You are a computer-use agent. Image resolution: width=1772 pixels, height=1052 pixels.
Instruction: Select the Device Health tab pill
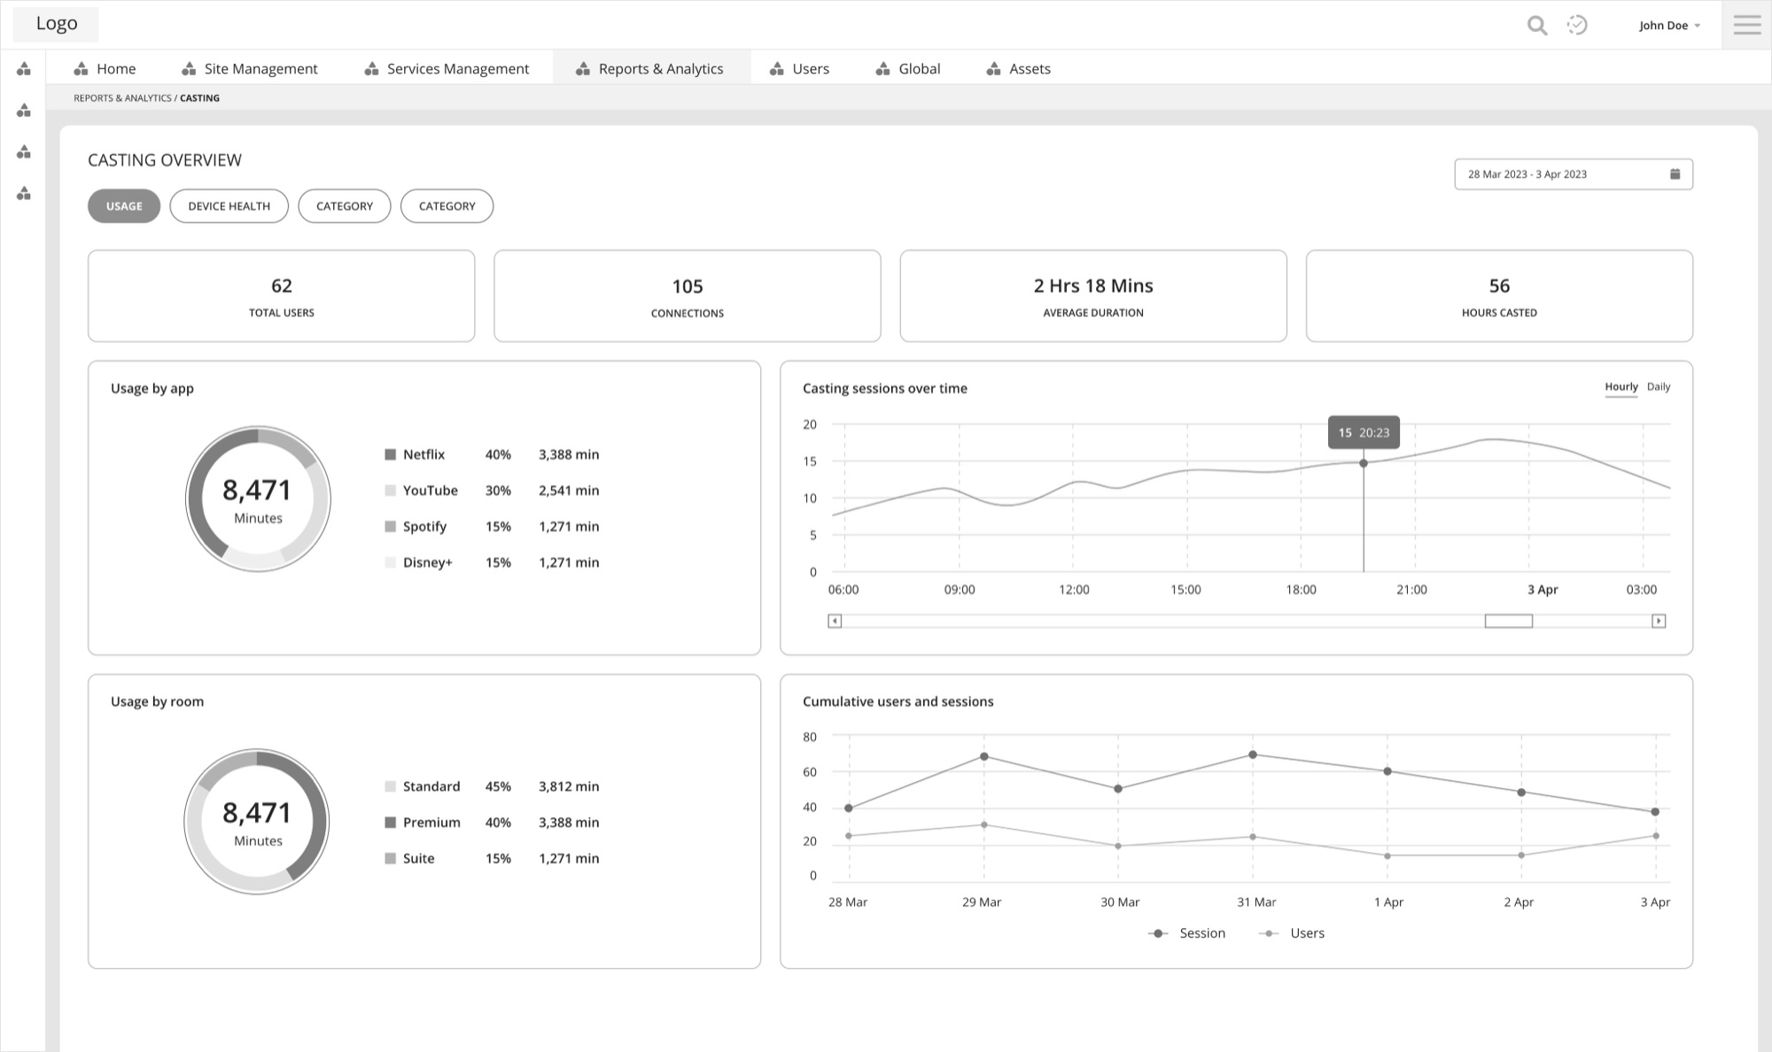(x=229, y=206)
